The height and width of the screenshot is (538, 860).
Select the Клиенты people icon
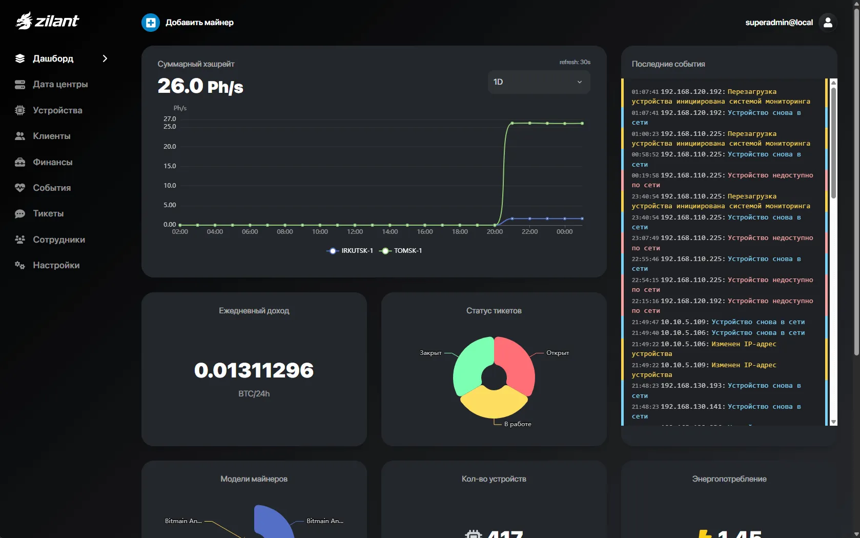pos(19,136)
